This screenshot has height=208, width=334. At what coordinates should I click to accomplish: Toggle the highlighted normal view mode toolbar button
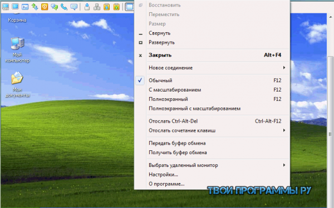129,7
